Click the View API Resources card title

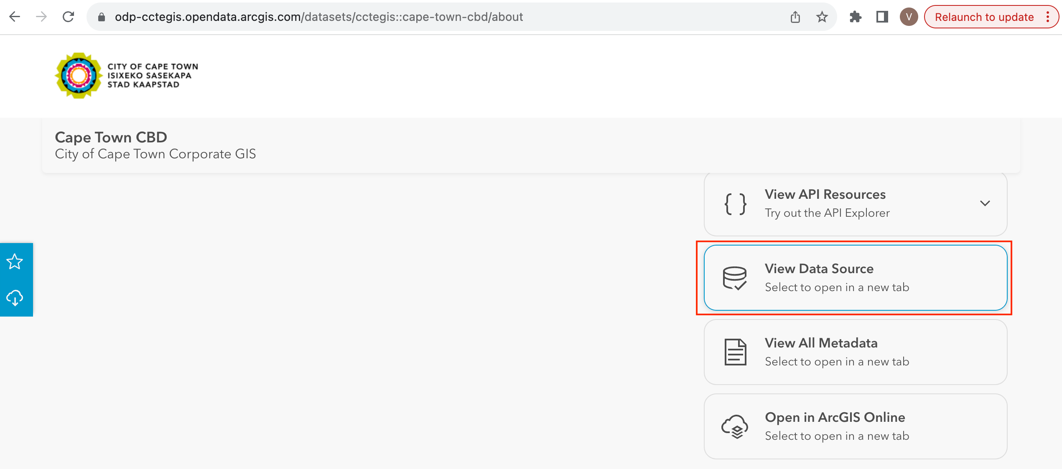825,194
